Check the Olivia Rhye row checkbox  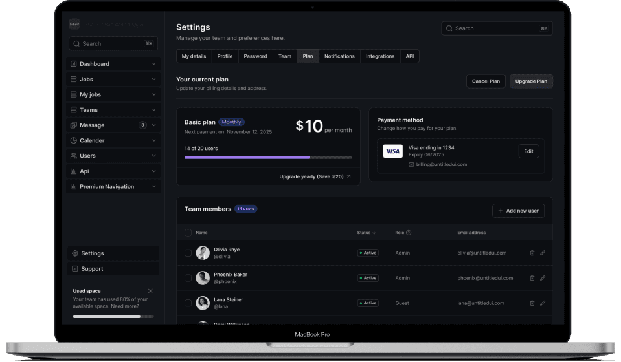188,253
